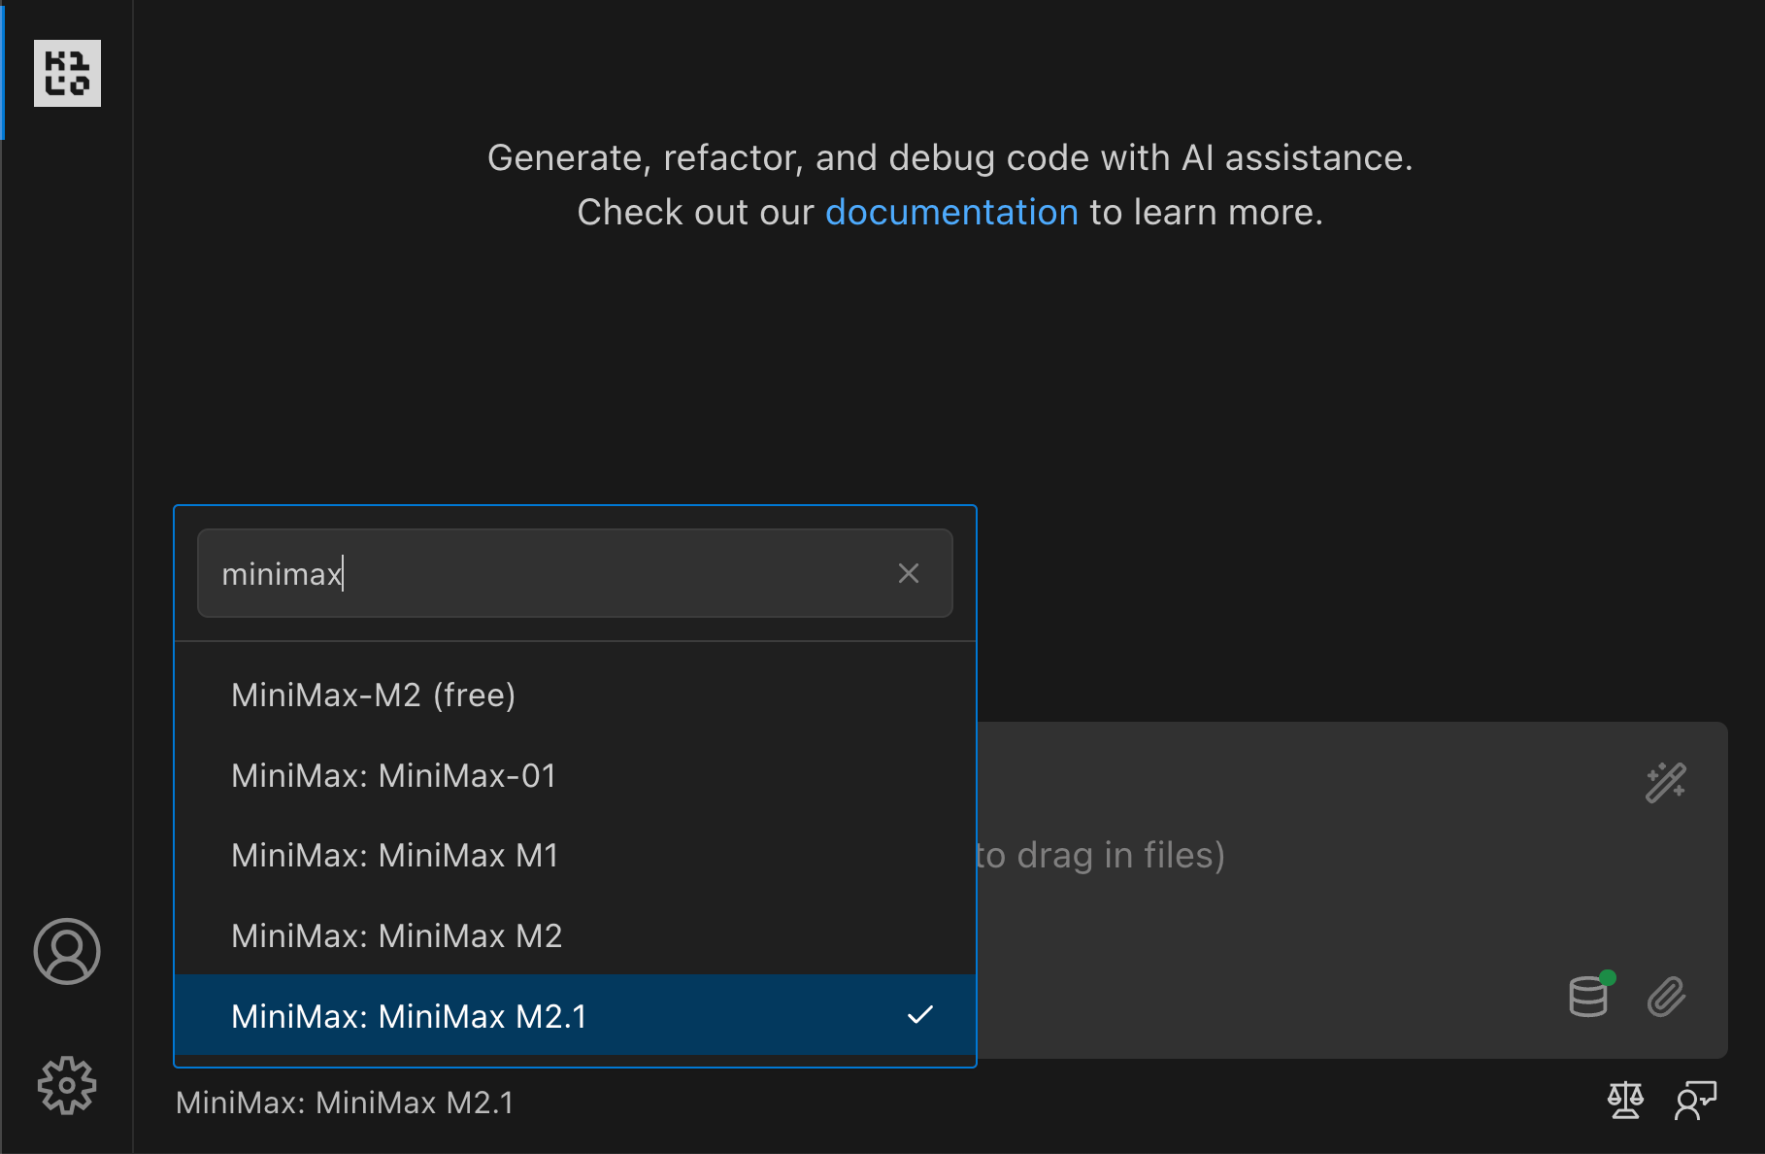
Task: Click the balance scale icon
Action: pyautogui.click(x=1625, y=1101)
